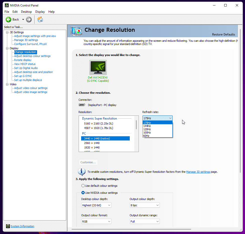Click the NVIDIA Control Panel title bar icon
Screen dimensions: 245x234
pyautogui.click(x=7, y=5)
